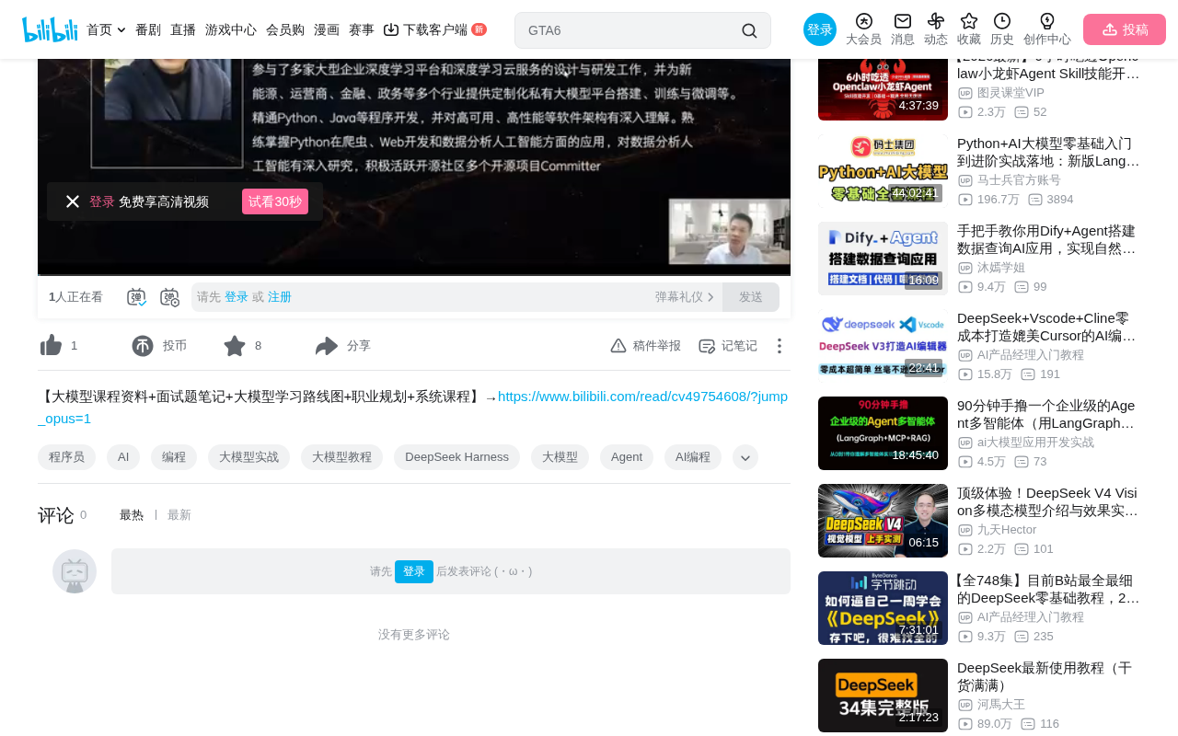Viewport: 1178px width, 736px height.
Task: Click 分享 share arrow icon
Action: [327, 346]
